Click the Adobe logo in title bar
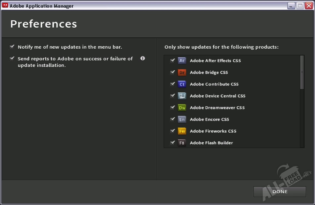This screenshot has height=205, width=315. [x=5, y=6]
